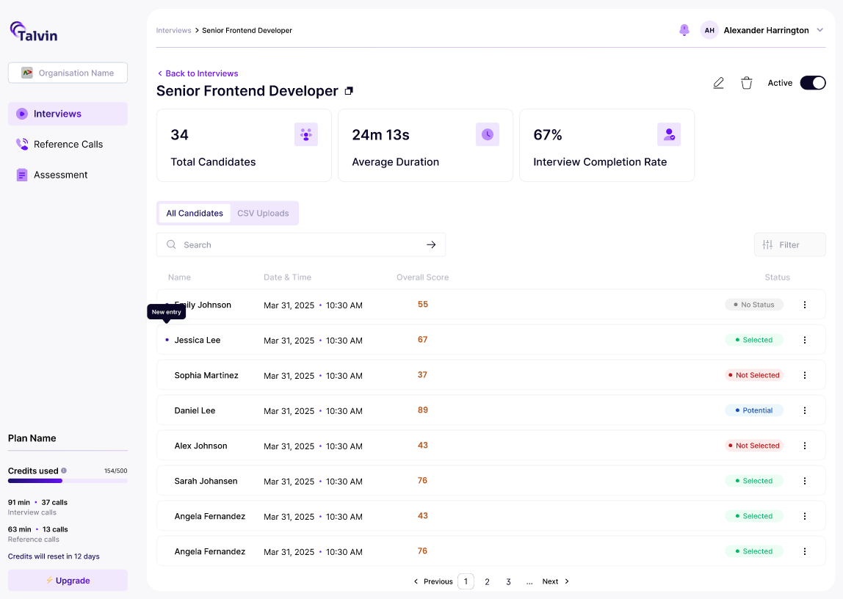Toggle the Active interview switch
The height and width of the screenshot is (599, 843).
(812, 83)
